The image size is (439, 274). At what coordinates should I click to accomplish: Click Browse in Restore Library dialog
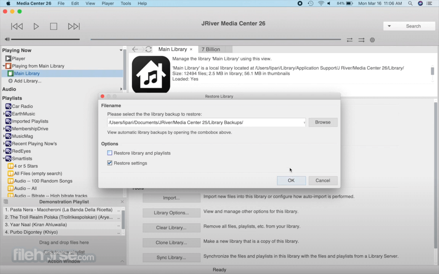pos(323,122)
